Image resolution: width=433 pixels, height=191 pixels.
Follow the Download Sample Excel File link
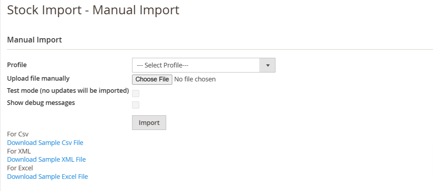47,176
